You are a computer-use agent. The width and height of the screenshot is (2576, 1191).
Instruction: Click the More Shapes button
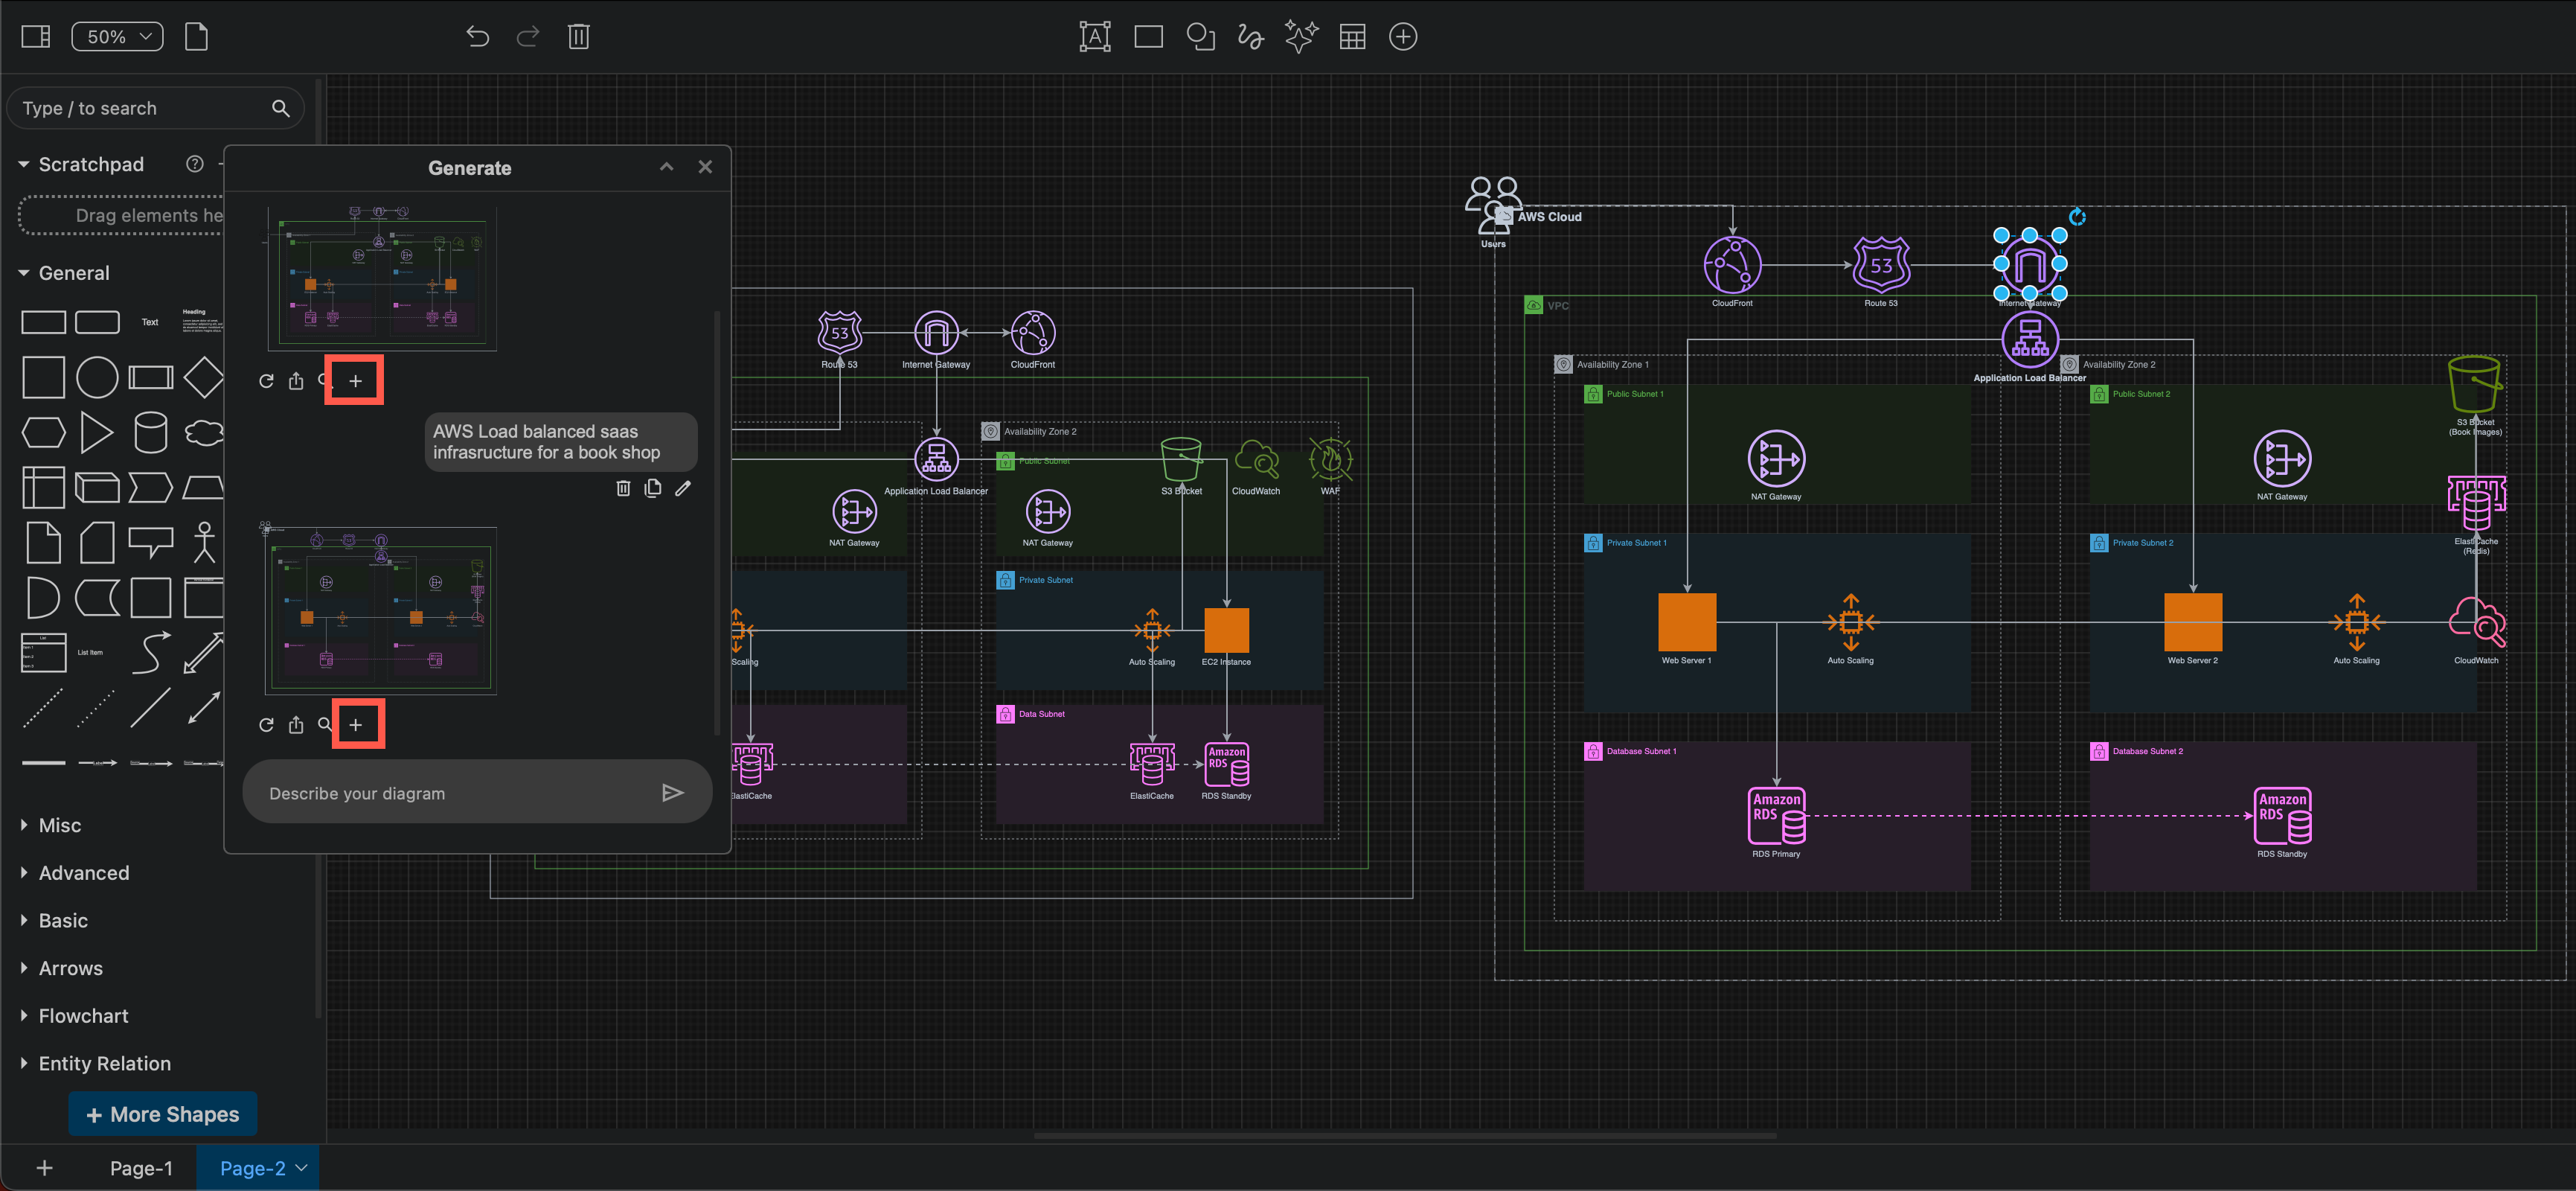point(162,1113)
